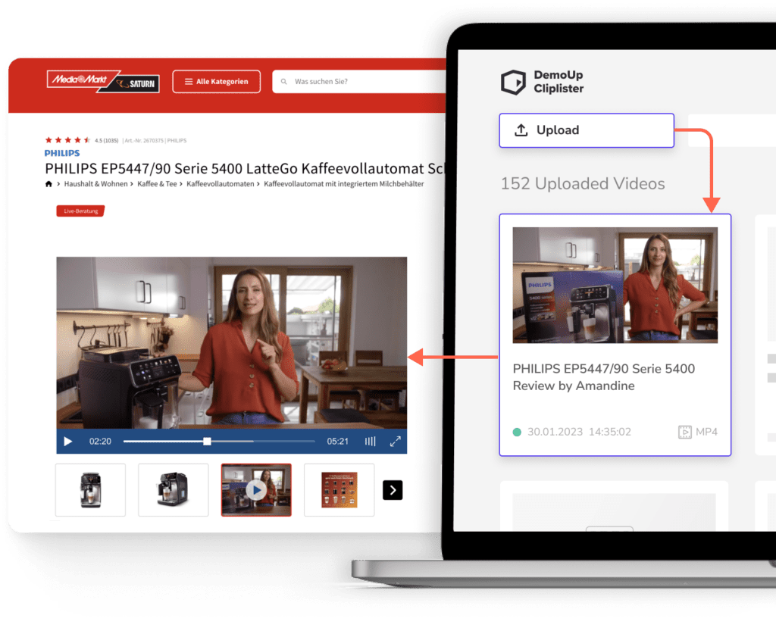The image size is (776, 634).
Task: Open the video volume bars control
Action: tap(370, 441)
